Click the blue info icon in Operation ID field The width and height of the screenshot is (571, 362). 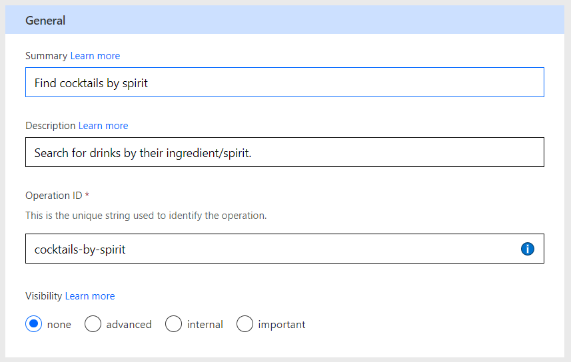[527, 249]
